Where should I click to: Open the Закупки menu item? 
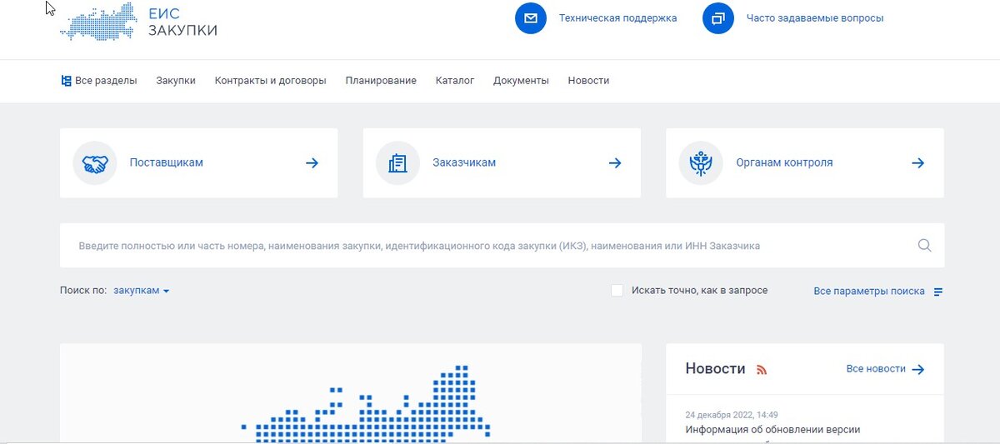coord(176,81)
